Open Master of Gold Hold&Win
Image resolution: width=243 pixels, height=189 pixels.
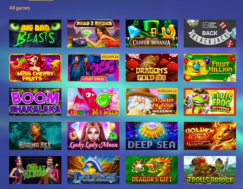[151, 102]
